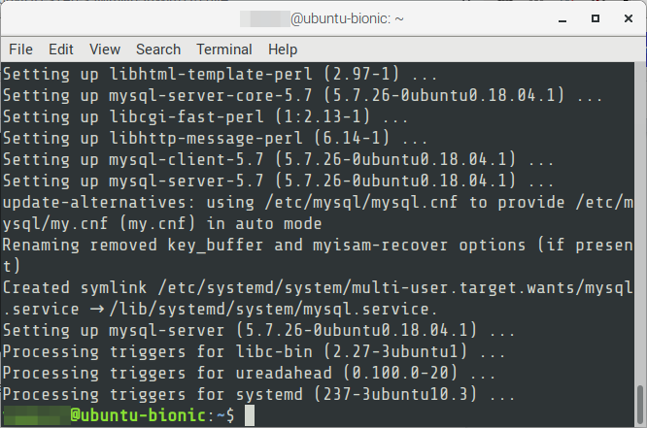Click the green @ubuntu-bionic prompt text

coord(137,414)
